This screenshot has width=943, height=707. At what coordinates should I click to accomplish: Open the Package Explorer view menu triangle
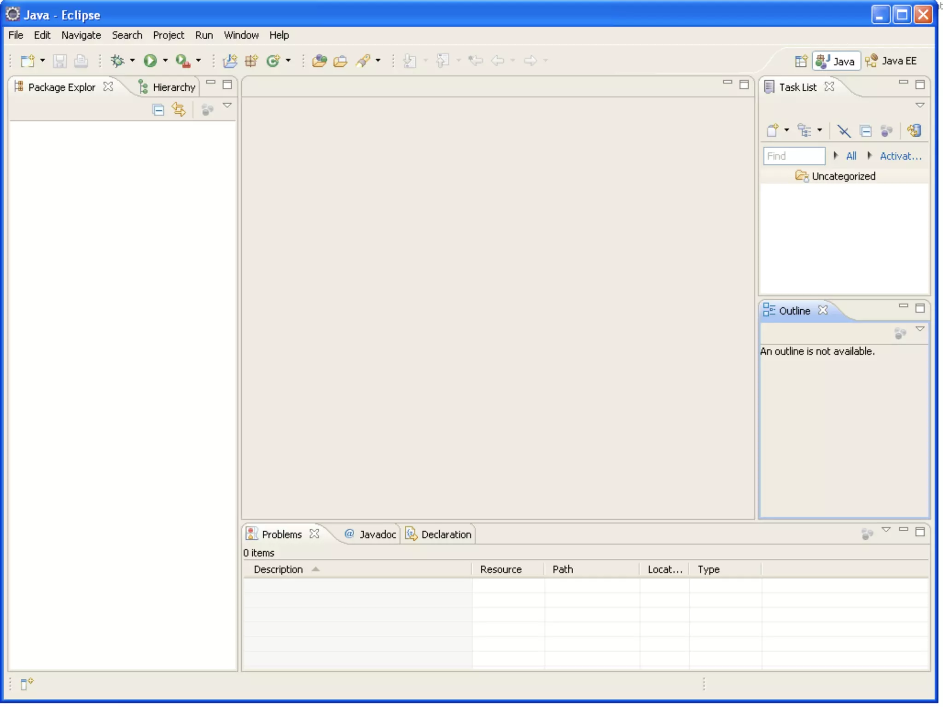[227, 105]
